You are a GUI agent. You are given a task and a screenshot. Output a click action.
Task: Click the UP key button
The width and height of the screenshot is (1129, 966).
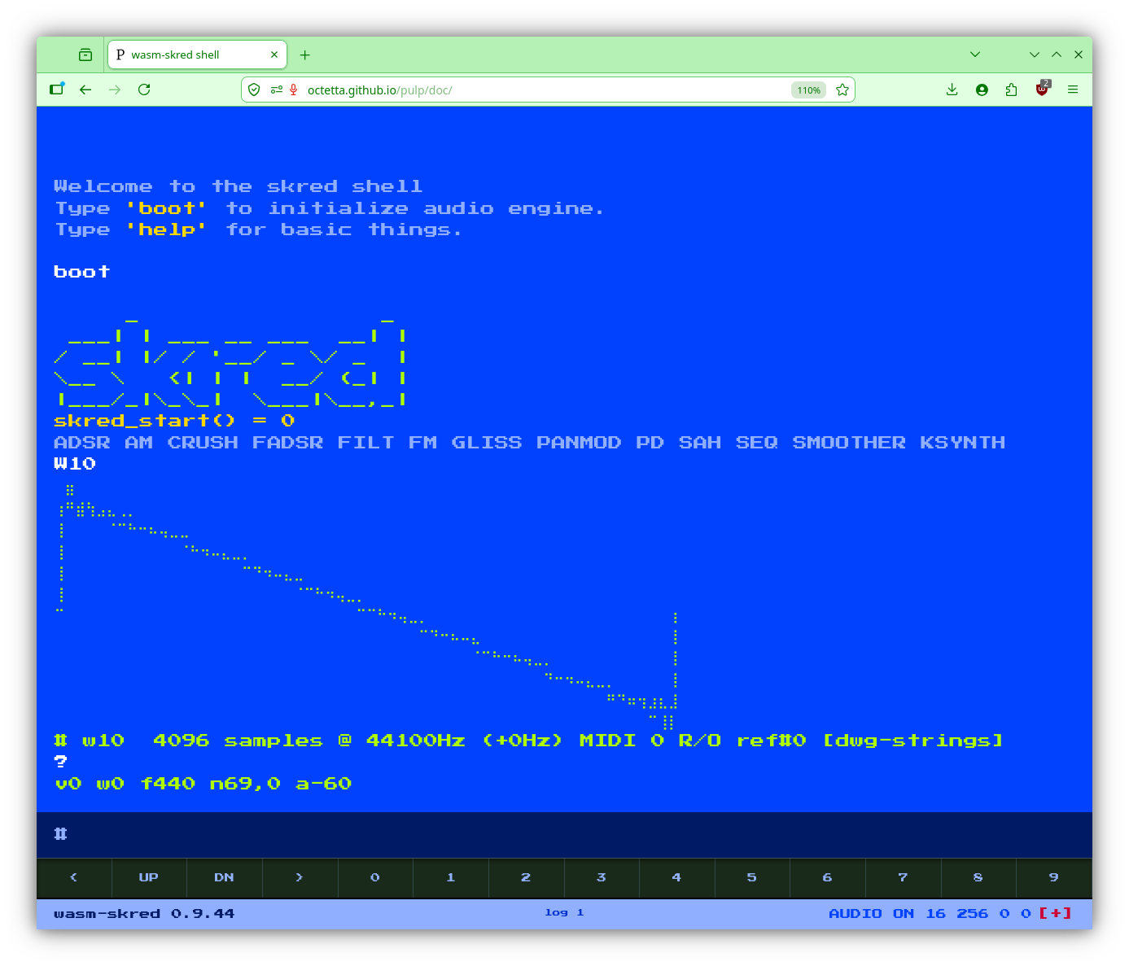(149, 877)
